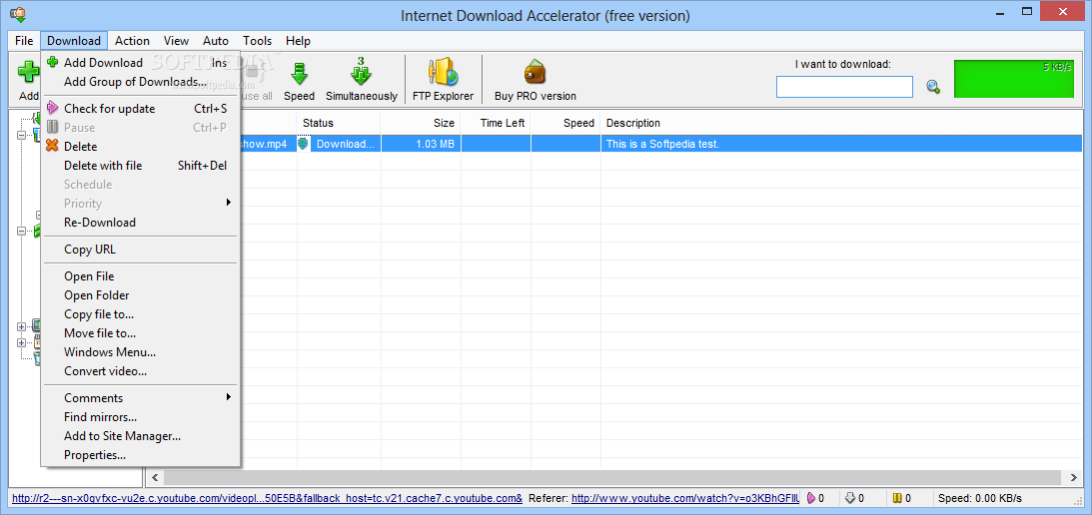Click the '1.03 MB' size cell
The width and height of the screenshot is (1092, 515).
(421, 144)
